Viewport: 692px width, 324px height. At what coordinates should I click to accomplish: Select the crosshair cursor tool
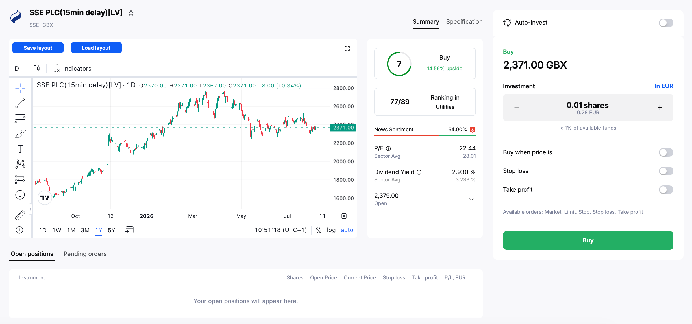point(20,88)
